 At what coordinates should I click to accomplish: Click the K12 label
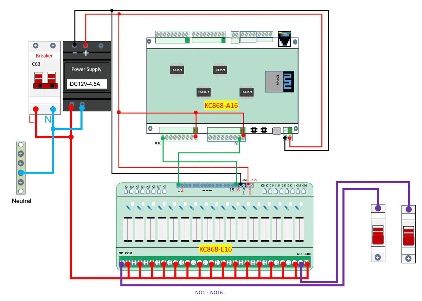pos(281,185)
